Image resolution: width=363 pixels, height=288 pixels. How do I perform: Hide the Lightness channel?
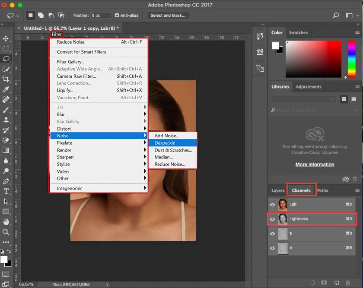click(x=272, y=219)
